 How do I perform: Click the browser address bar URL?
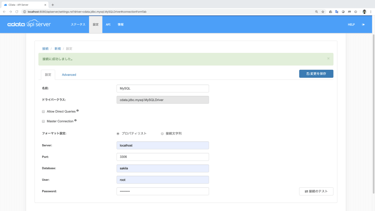pos(87,12)
